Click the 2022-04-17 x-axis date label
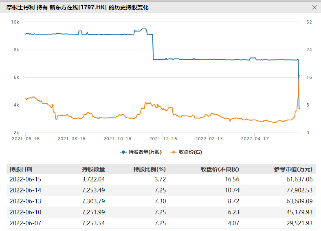 (x=254, y=139)
